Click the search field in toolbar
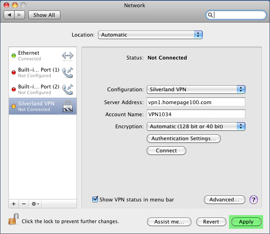The image size is (270, 234). (x=236, y=15)
